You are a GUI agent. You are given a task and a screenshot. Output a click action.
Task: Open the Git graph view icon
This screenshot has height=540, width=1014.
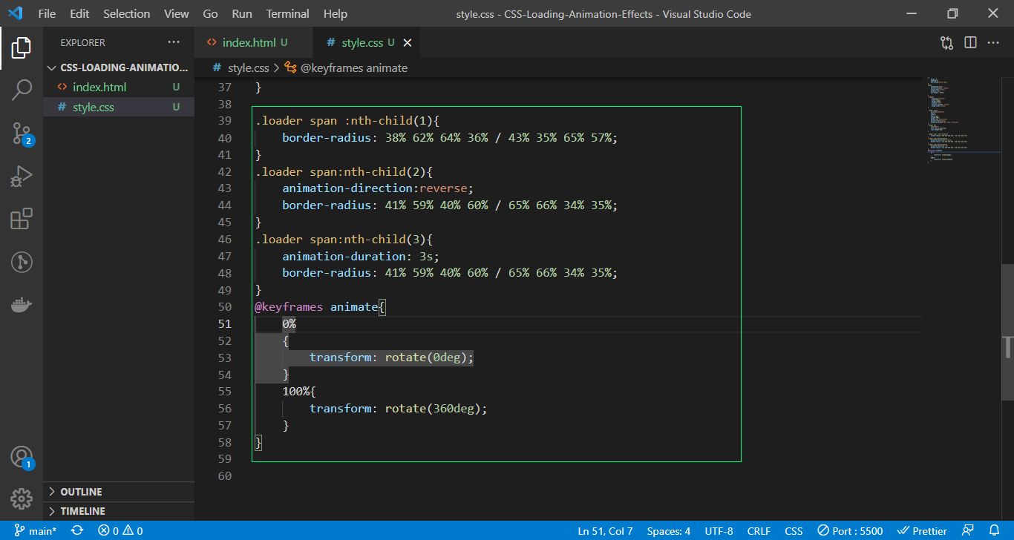[22, 262]
